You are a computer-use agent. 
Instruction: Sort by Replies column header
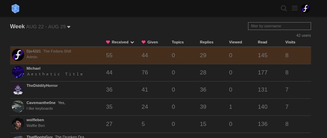point(207,42)
